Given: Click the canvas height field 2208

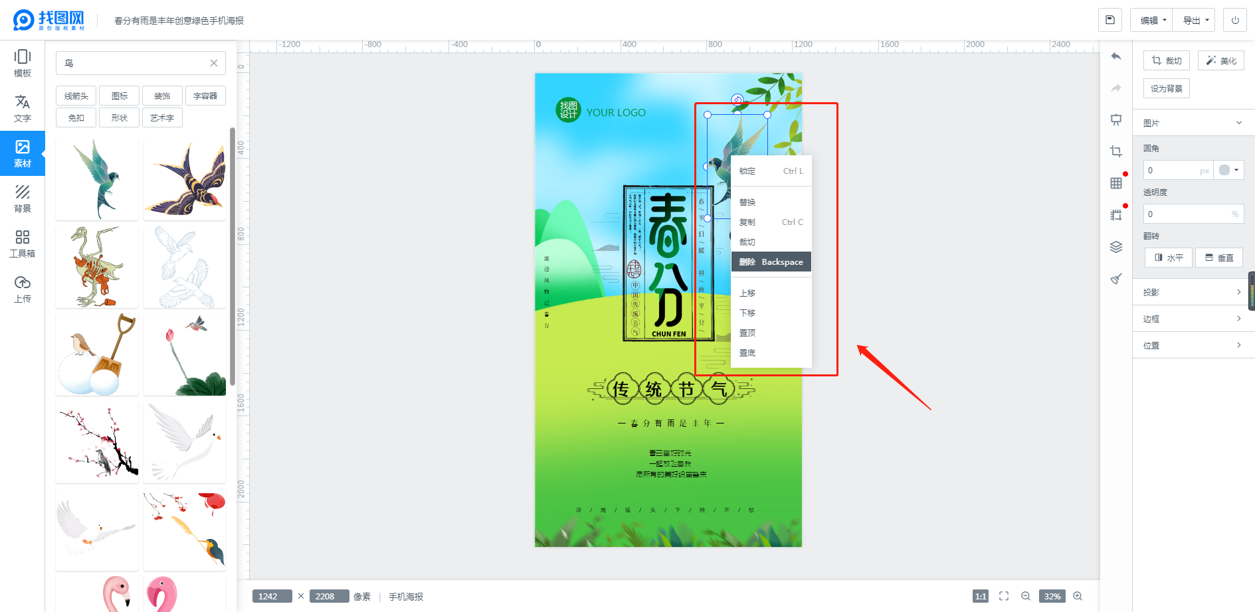Looking at the screenshot, I should [330, 596].
